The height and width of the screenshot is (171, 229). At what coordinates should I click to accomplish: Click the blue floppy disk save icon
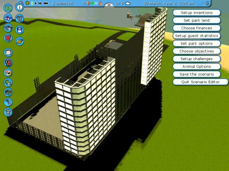point(19,30)
